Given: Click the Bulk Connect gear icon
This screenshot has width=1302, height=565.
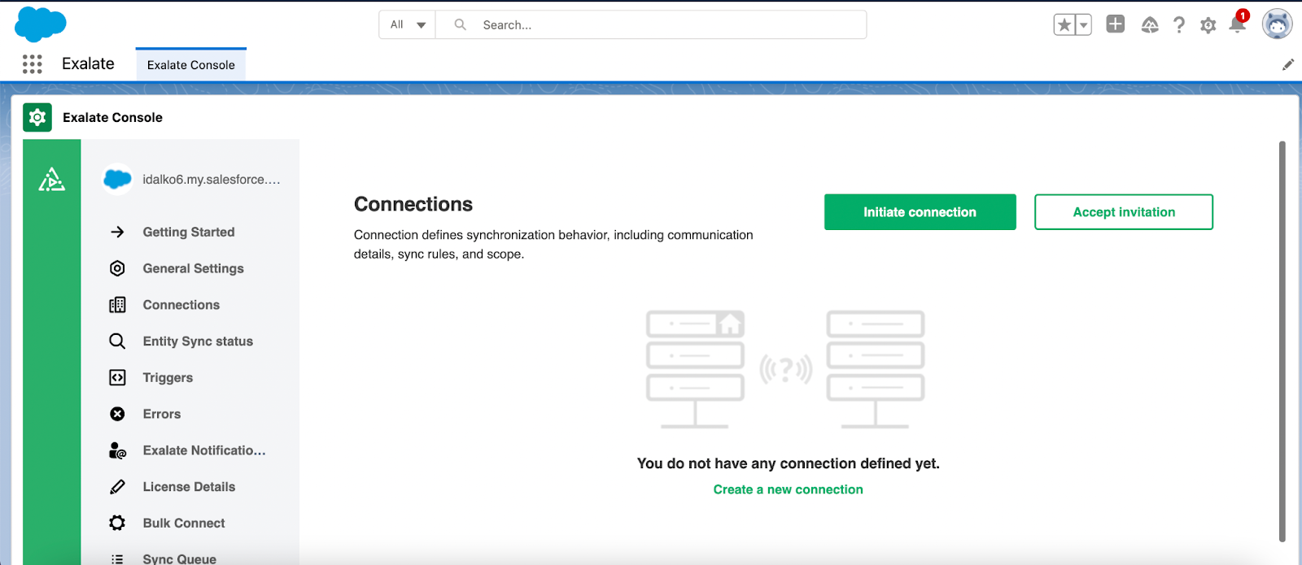Looking at the screenshot, I should pos(117,523).
